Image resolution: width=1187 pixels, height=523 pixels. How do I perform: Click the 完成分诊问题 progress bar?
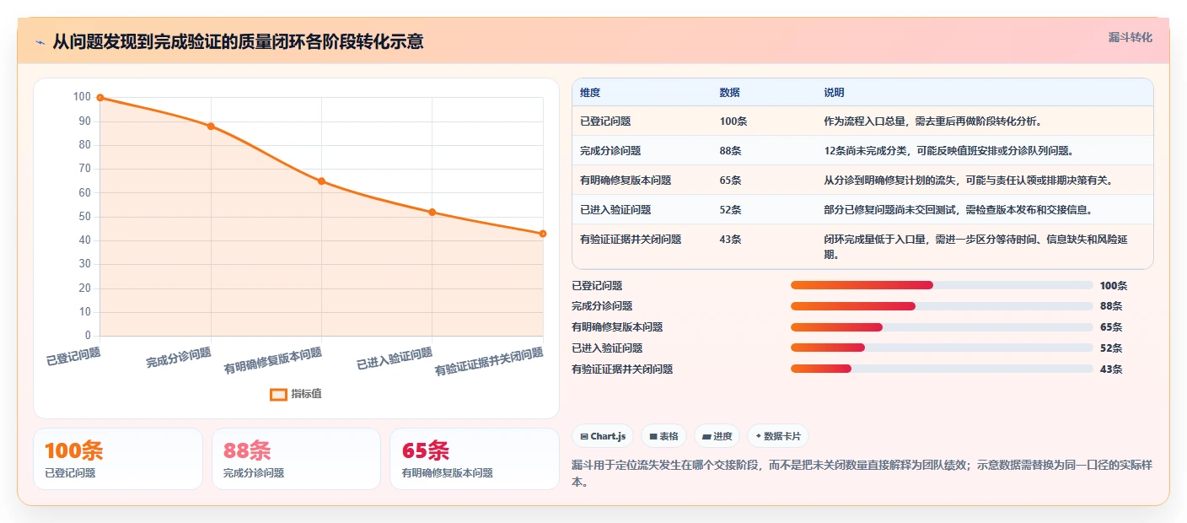click(942, 306)
